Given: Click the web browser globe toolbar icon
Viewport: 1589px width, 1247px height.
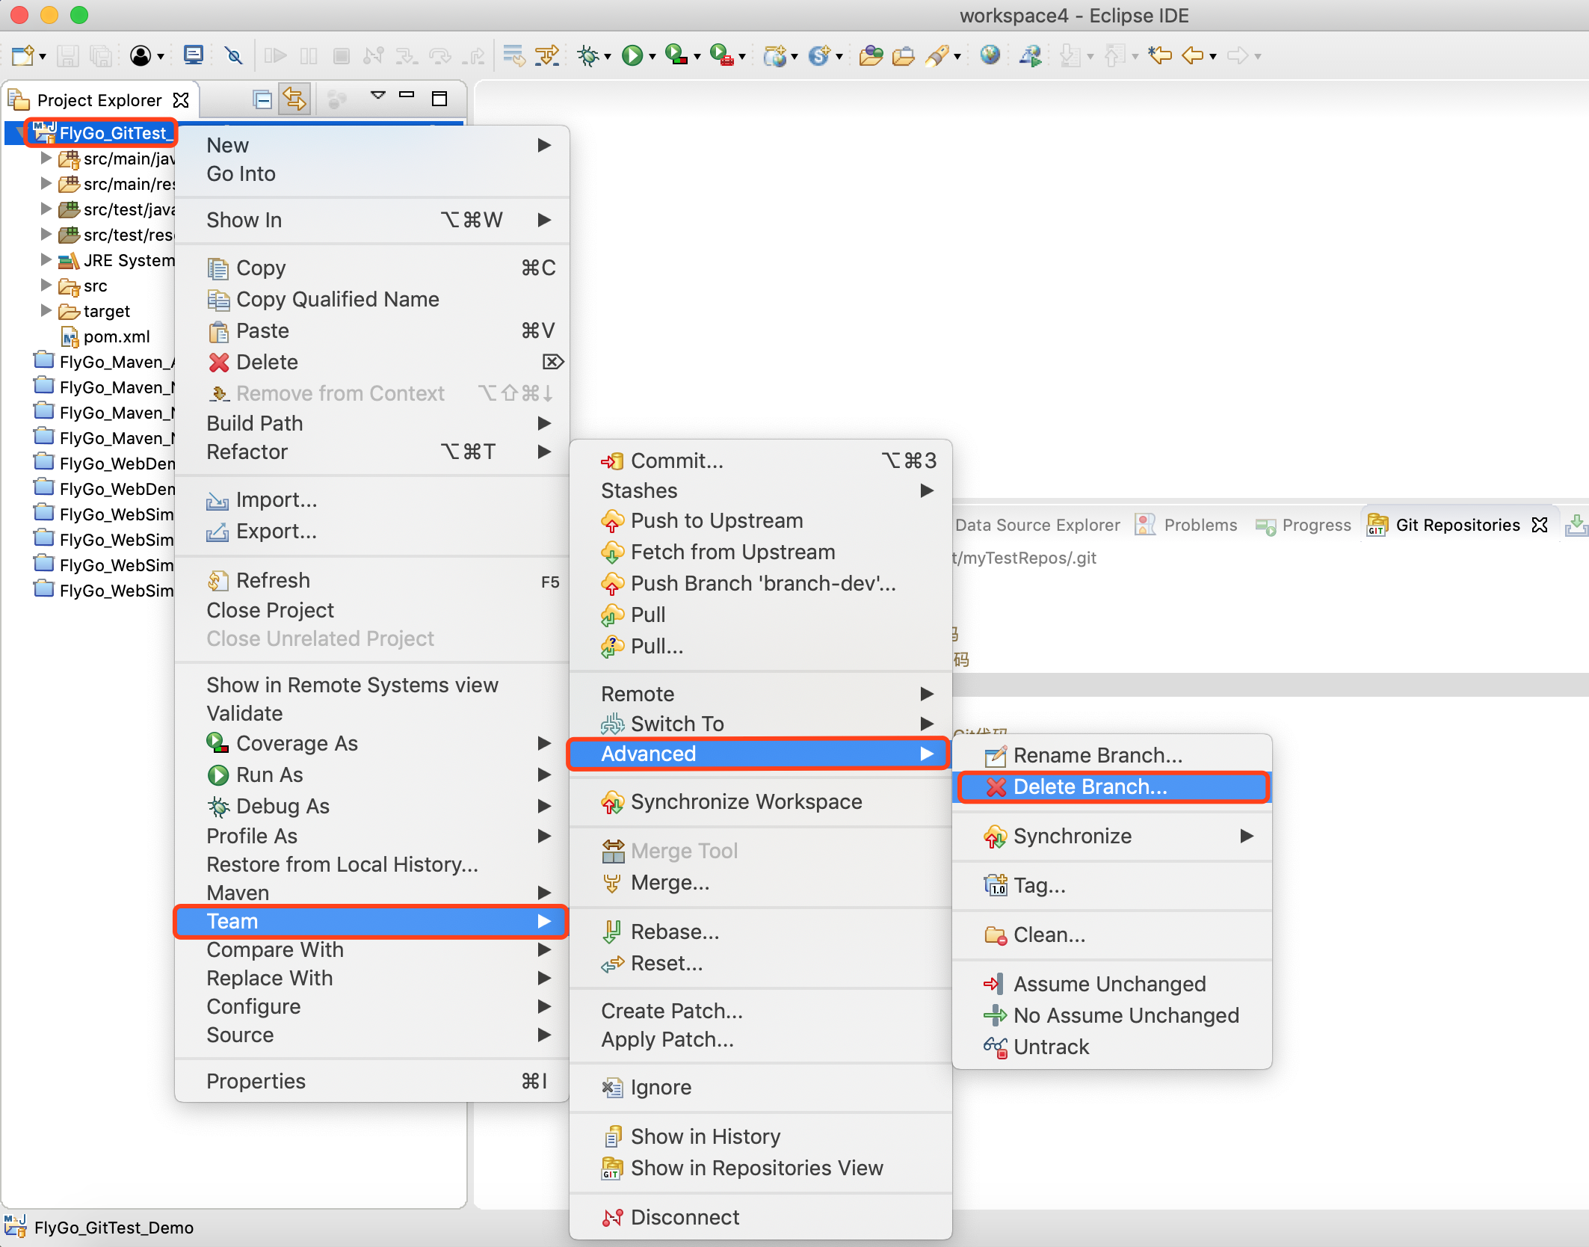Looking at the screenshot, I should coord(990,55).
